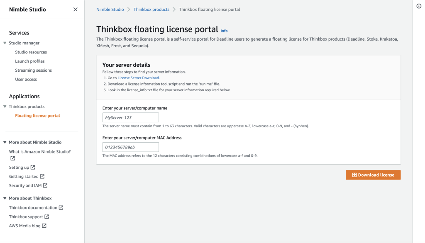Screen dimensions: 425x243
Task: Open the License Server Download link
Action: click(x=138, y=78)
